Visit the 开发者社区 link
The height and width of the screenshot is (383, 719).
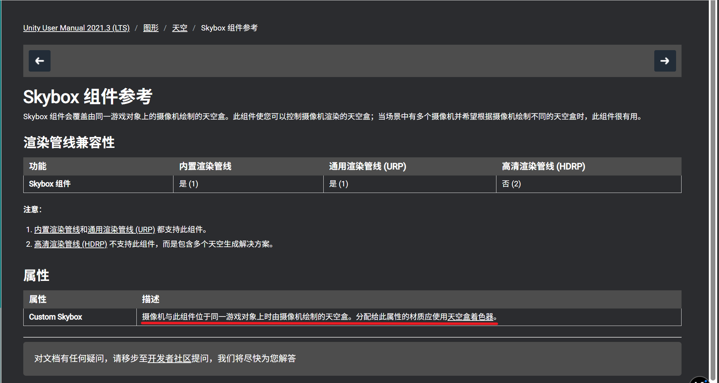(169, 359)
